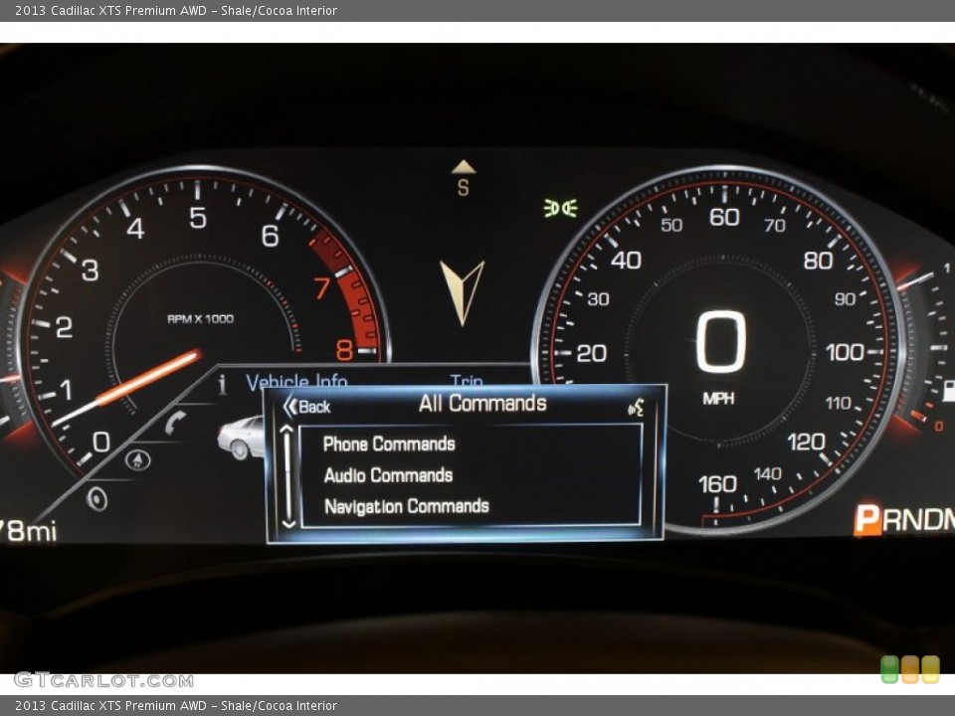Click the 8 redline tachometer number

click(345, 350)
